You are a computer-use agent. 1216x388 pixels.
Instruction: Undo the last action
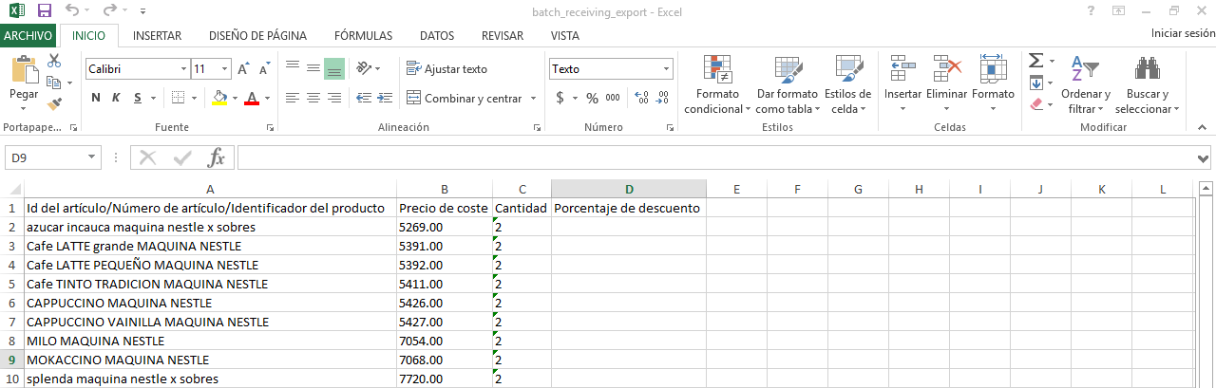coord(73,10)
